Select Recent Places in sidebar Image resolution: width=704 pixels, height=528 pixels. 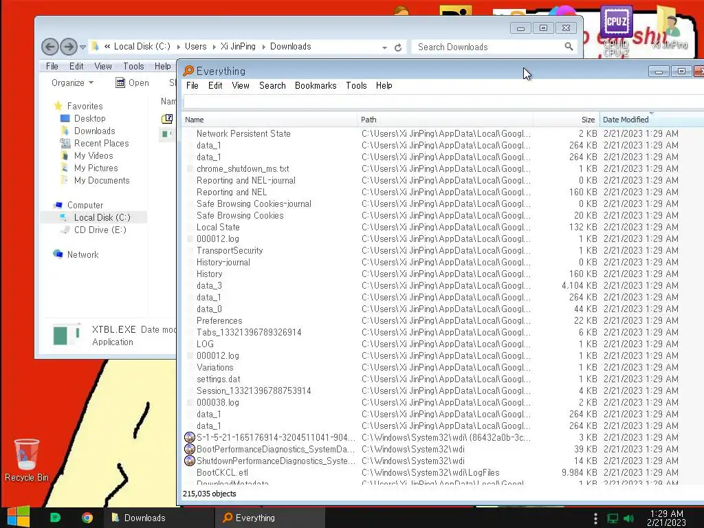[102, 143]
